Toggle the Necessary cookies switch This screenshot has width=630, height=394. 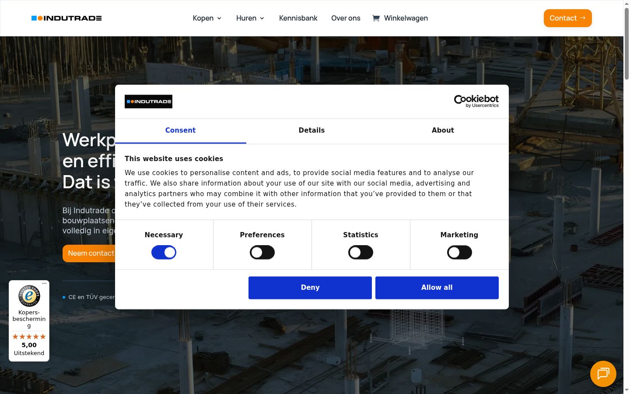point(164,253)
